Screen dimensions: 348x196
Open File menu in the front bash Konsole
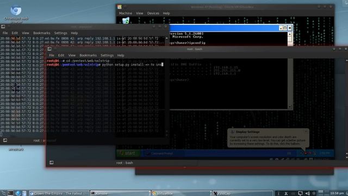52,56
